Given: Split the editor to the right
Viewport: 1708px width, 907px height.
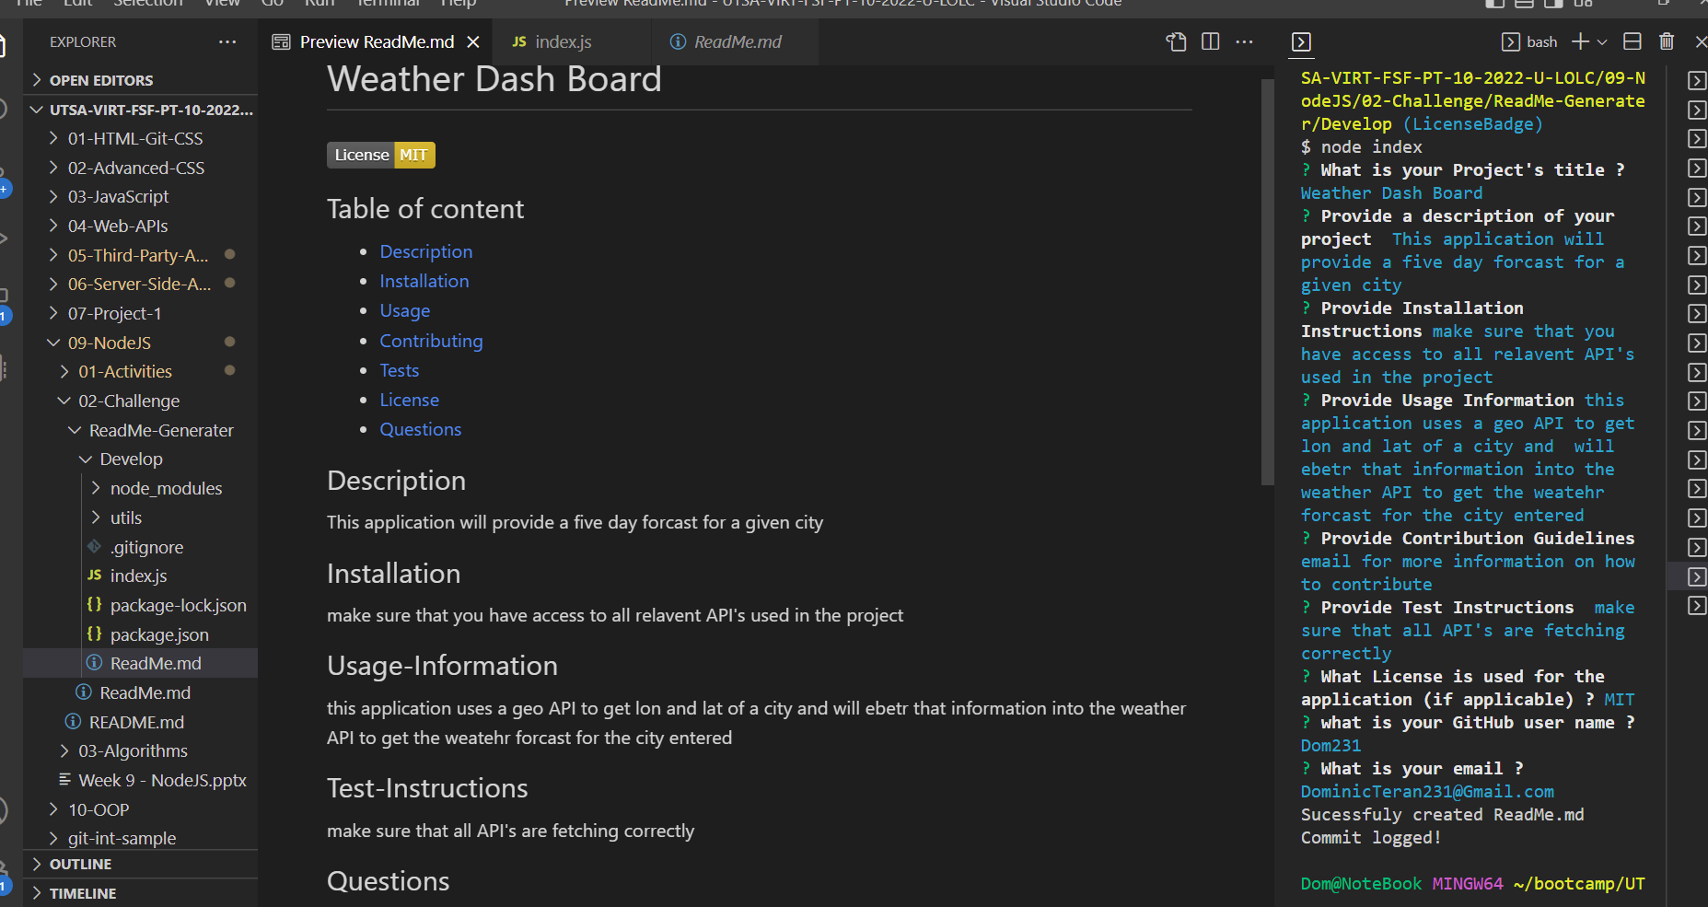Looking at the screenshot, I should [x=1209, y=41].
